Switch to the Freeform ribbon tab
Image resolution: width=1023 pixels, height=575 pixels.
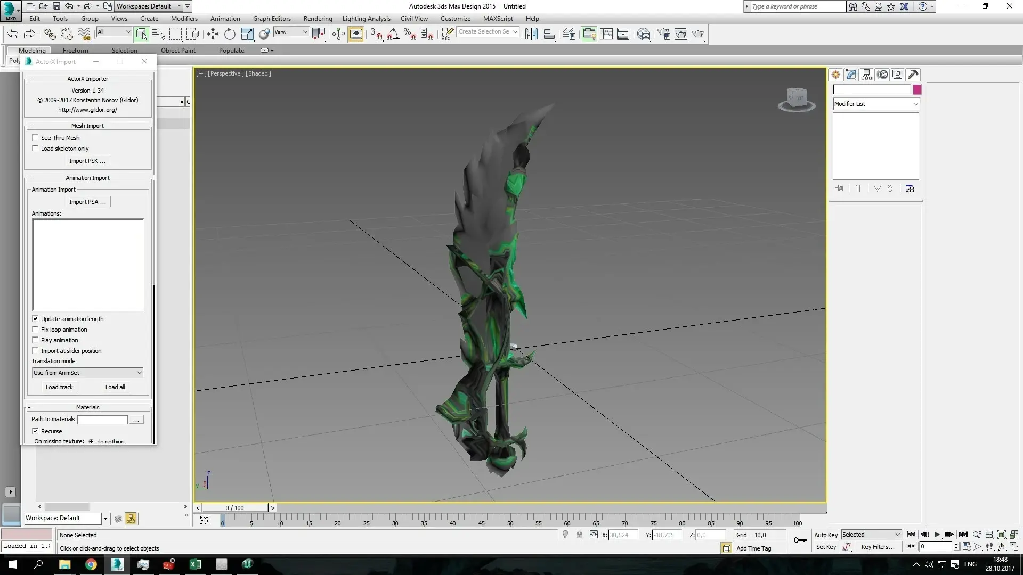pyautogui.click(x=76, y=51)
